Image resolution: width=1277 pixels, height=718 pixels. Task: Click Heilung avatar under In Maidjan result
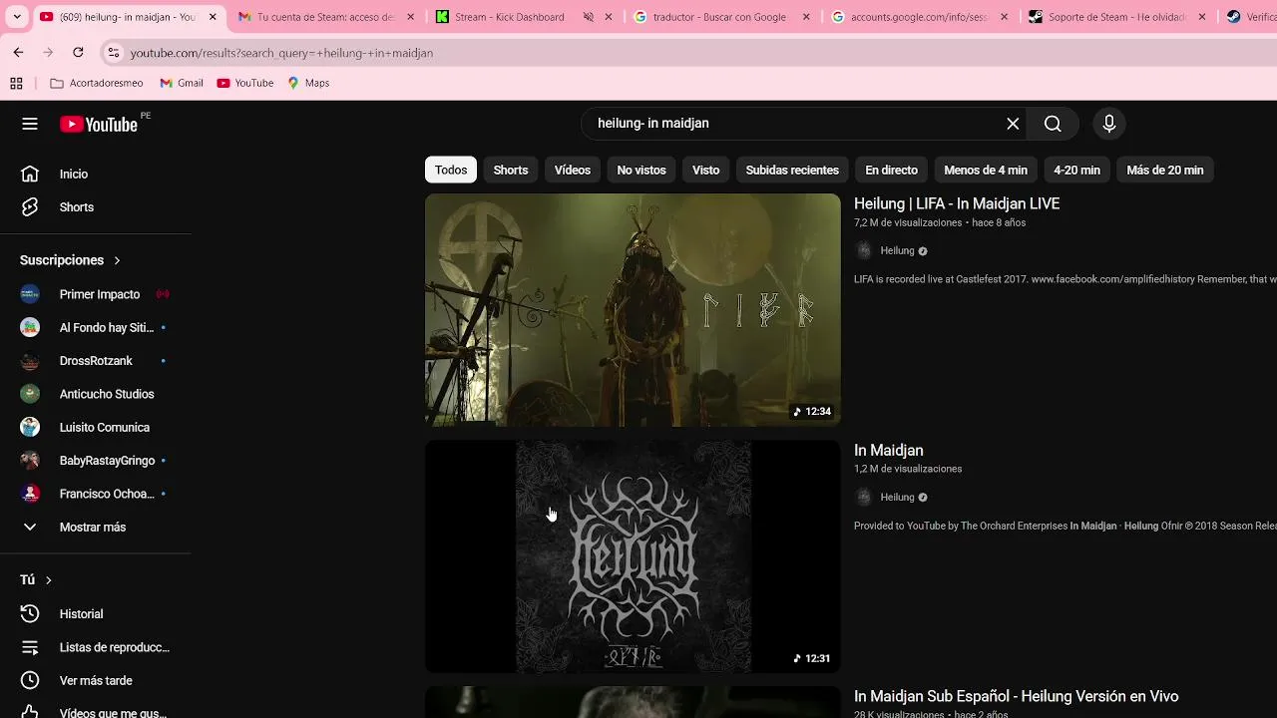click(x=864, y=497)
